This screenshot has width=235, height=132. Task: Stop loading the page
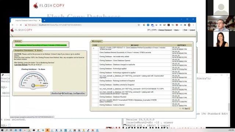pos(21,25)
